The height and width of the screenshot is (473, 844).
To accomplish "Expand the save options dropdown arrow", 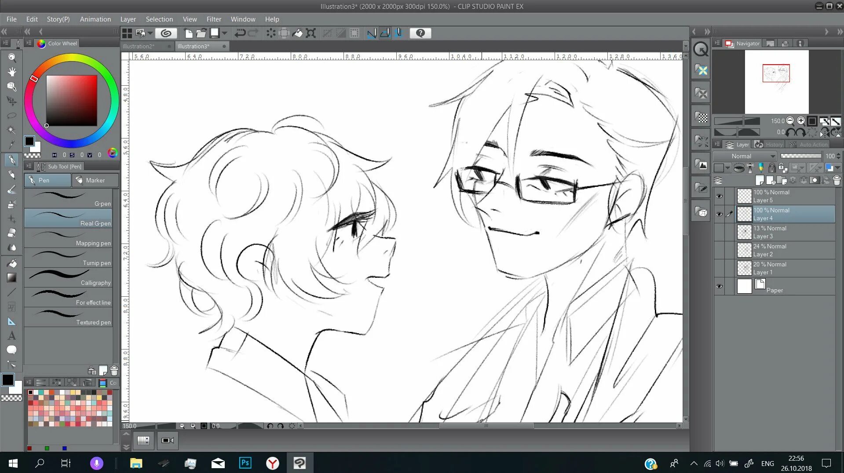I will tap(225, 33).
